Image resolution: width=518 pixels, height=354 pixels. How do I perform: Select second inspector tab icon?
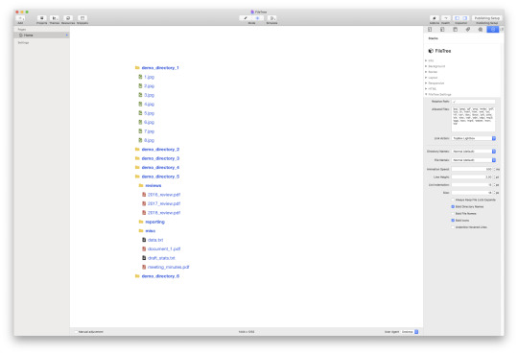click(442, 30)
